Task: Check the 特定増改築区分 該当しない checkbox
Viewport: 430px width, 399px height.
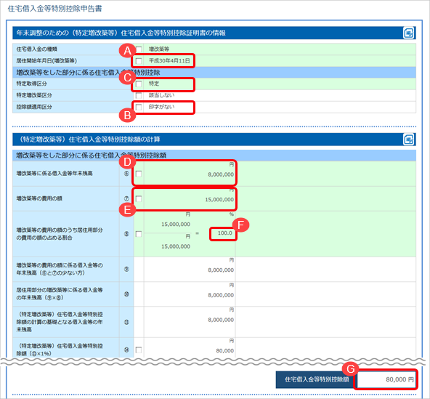Action: [x=139, y=95]
